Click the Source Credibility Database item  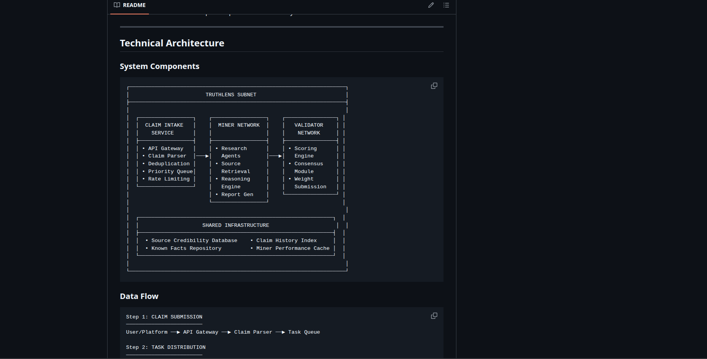pyautogui.click(x=194, y=241)
